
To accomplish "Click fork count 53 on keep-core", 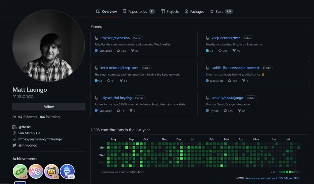I will (124, 81).
